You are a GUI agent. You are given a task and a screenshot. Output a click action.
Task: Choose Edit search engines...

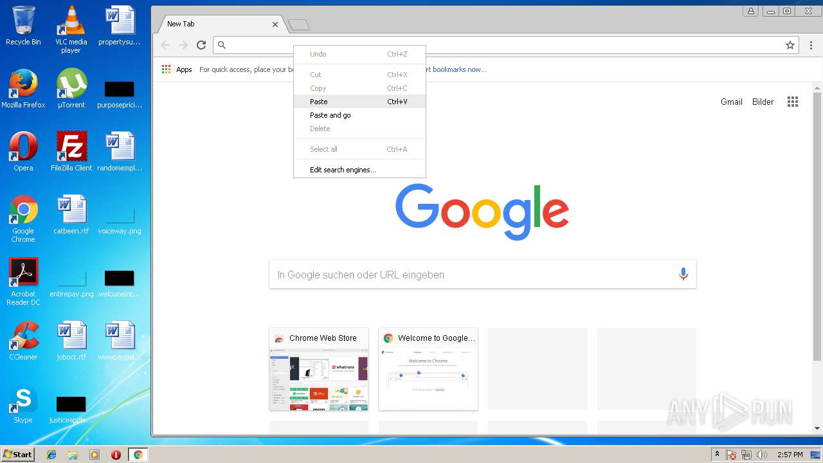(x=359, y=170)
